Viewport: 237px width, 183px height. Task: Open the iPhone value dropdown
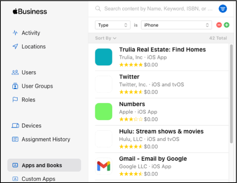click(x=176, y=25)
